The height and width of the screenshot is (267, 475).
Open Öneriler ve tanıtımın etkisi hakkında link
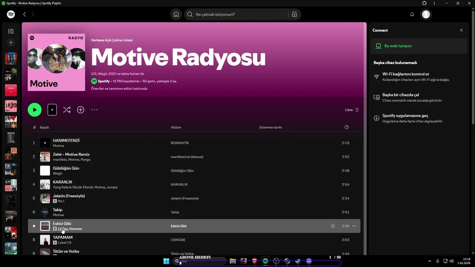coord(119,89)
